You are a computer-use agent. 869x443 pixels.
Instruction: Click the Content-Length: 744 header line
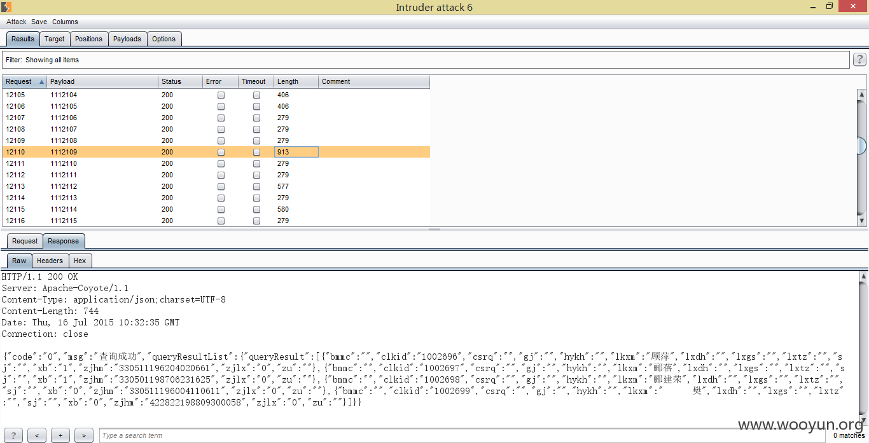[x=50, y=311]
